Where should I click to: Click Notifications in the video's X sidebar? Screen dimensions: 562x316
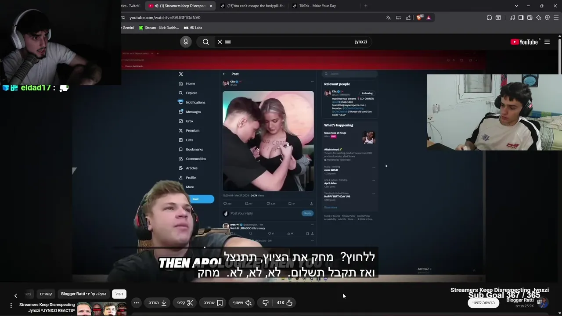tap(192, 102)
